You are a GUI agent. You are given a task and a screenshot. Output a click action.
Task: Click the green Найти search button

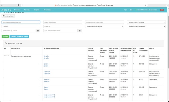[5, 36]
